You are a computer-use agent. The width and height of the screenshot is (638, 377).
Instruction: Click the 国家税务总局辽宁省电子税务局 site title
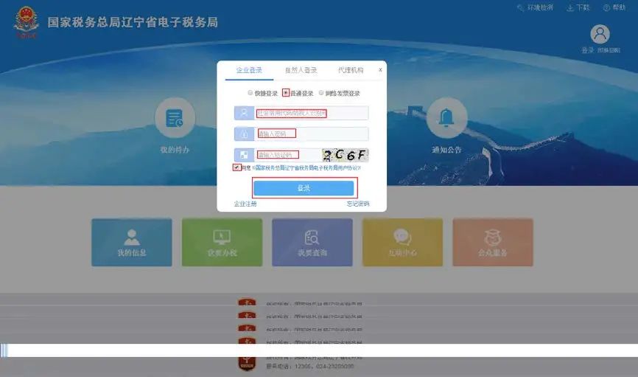pos(133,22)
